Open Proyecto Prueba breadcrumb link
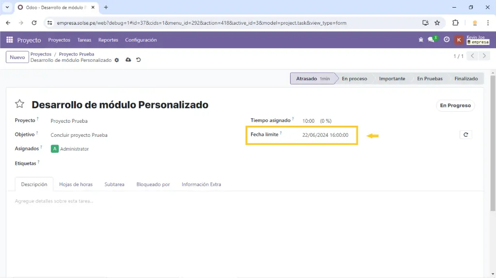Screen dimensions: 496x278 click(x=77, y=54)
